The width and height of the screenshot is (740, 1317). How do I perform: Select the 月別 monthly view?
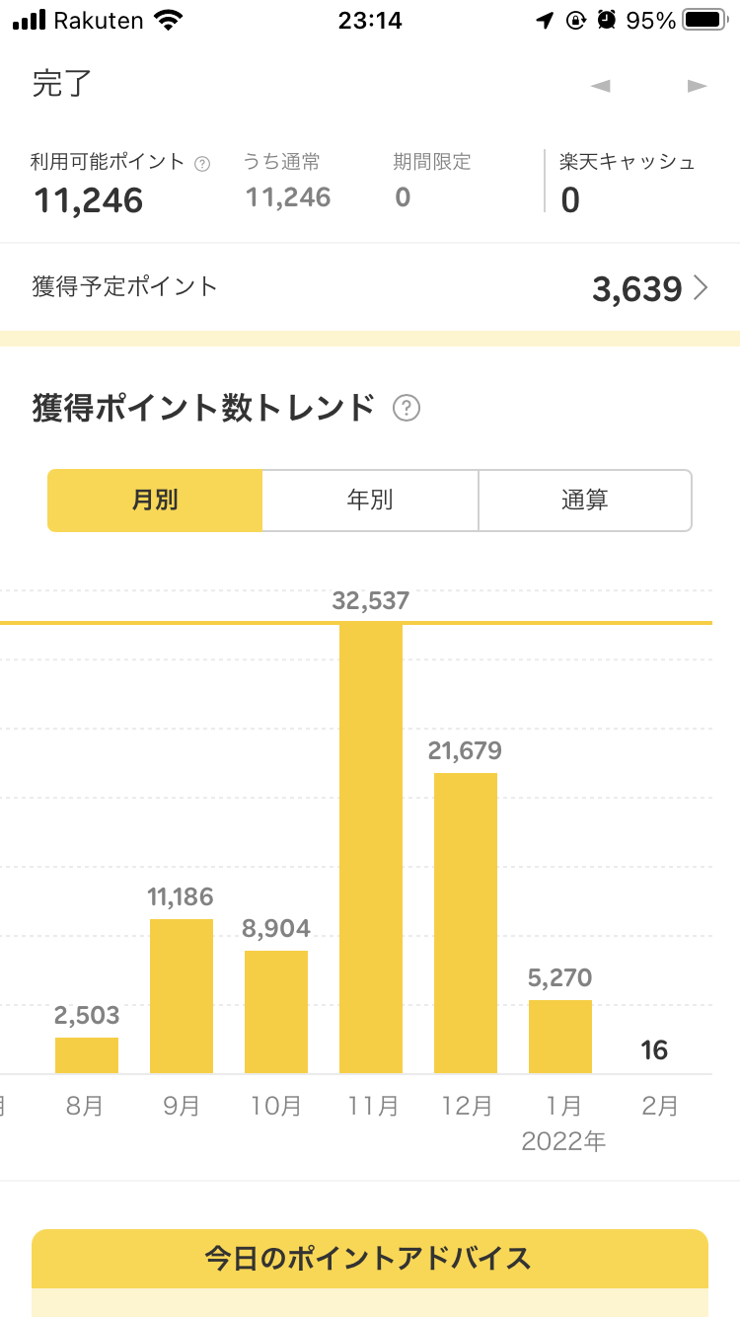tap(155, 501)
